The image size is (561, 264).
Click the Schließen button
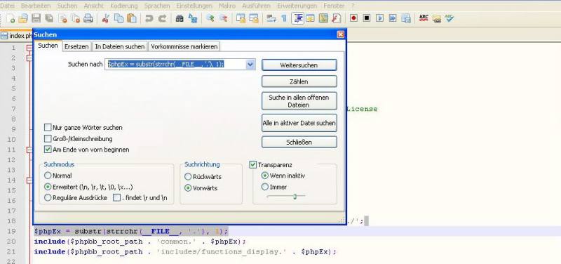click(299, 142)
